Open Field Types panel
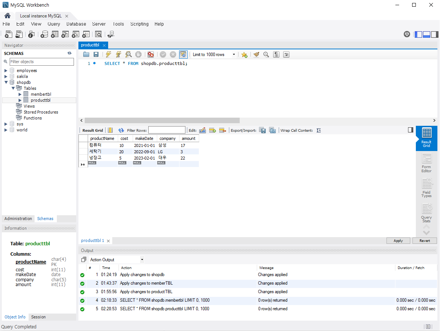440x331 pixels. [427, 188]
